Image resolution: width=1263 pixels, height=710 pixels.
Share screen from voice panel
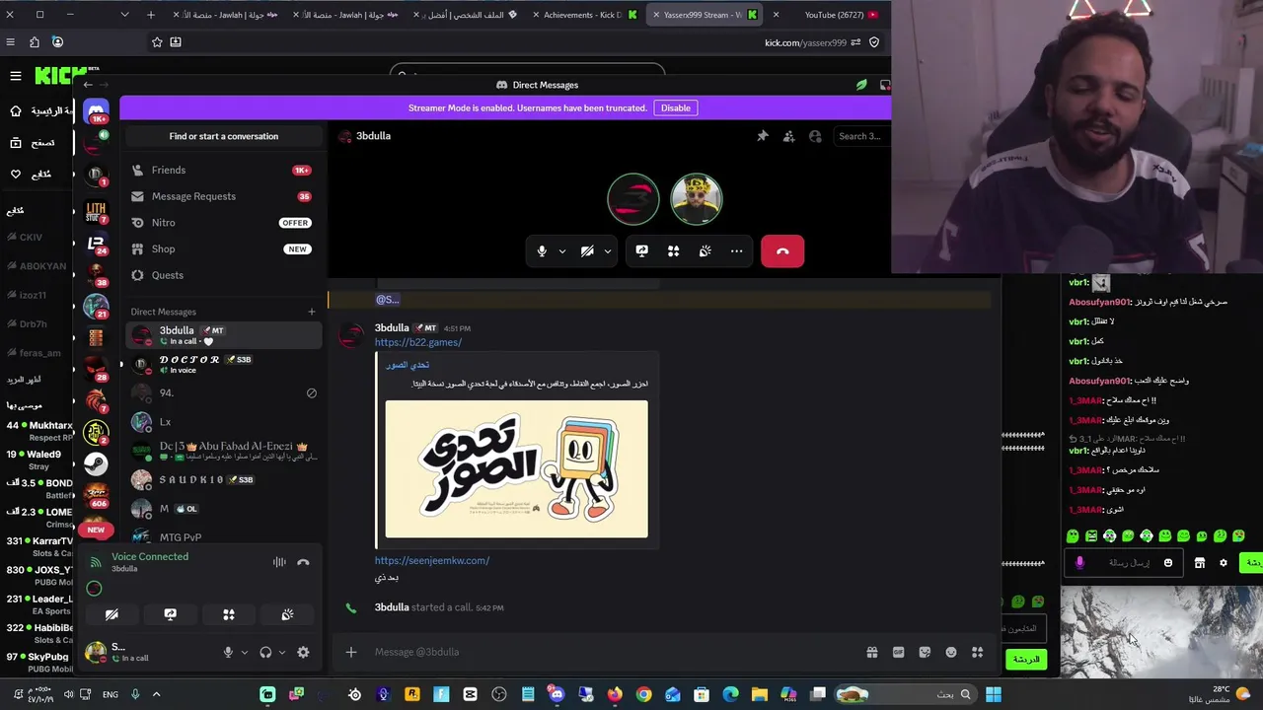pyautogui.click(x=170, y=614)
